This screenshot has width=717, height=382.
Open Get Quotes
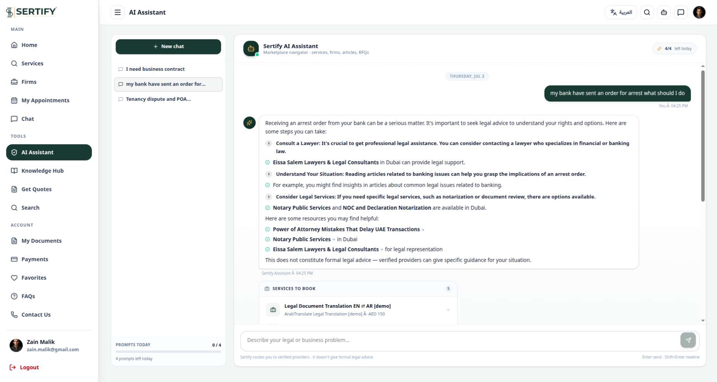(49, 189)
